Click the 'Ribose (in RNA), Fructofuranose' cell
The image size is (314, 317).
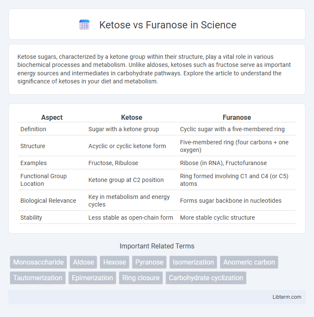click(x=237, y=163)
